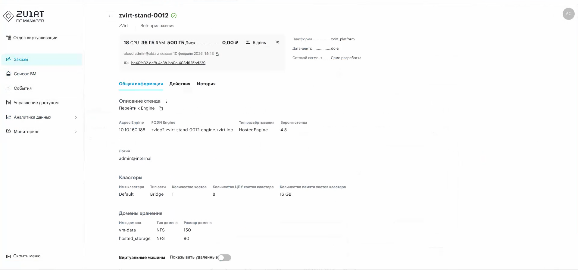Click the green status checkmark icon
Viewport: 578px width, 270px height.
174,16
